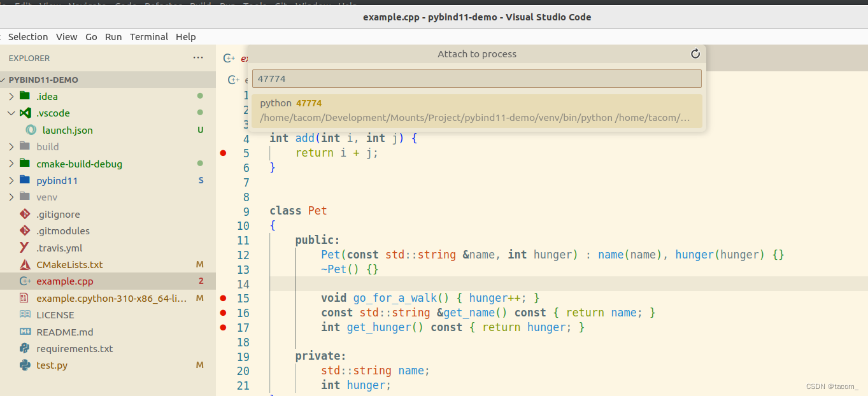Expand the .idea folder chevron
Screen dimensions: 868x396
(x=11, y=96)
